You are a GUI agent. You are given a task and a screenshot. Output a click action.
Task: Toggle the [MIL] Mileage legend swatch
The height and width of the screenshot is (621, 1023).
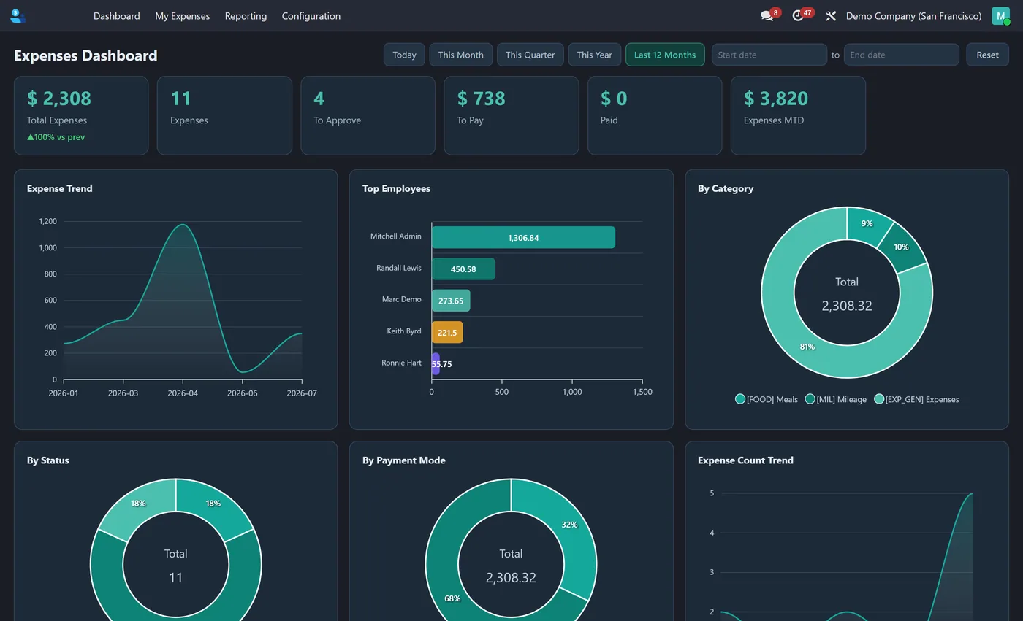[810, 399]
